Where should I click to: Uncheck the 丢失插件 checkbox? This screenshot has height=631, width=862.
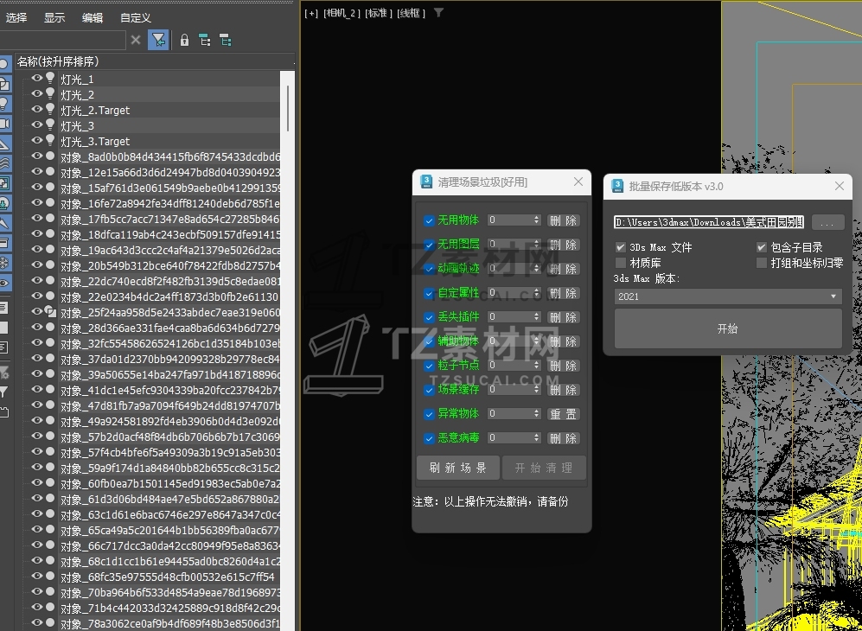pyautogui.click(x=430, y=317)
